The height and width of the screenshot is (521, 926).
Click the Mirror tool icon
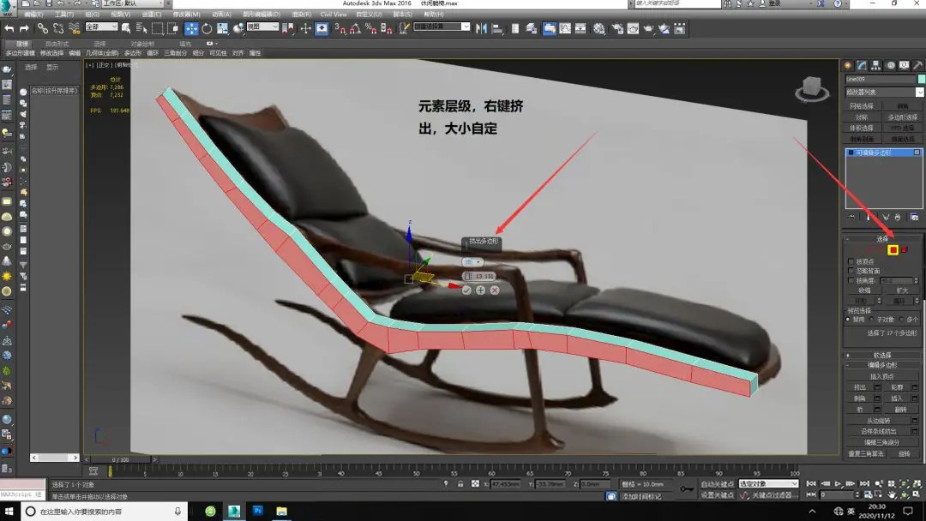481,27
